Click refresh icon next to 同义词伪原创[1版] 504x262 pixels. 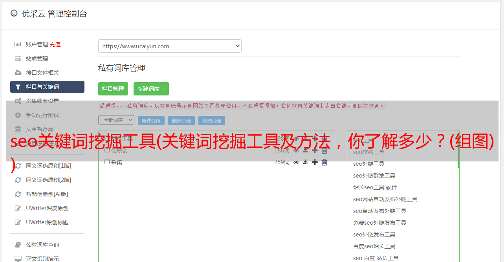(18, 166)
